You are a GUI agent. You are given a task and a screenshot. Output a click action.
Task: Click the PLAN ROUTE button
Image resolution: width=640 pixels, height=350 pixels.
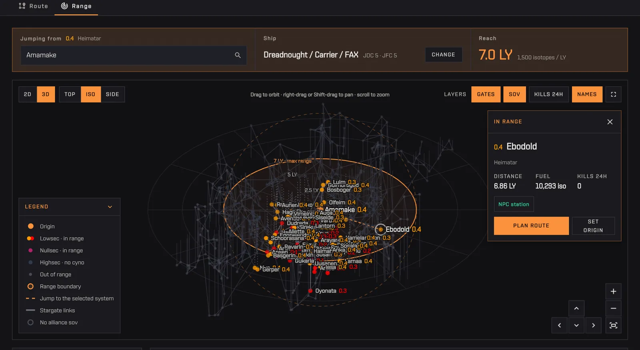tap(531, 226)
